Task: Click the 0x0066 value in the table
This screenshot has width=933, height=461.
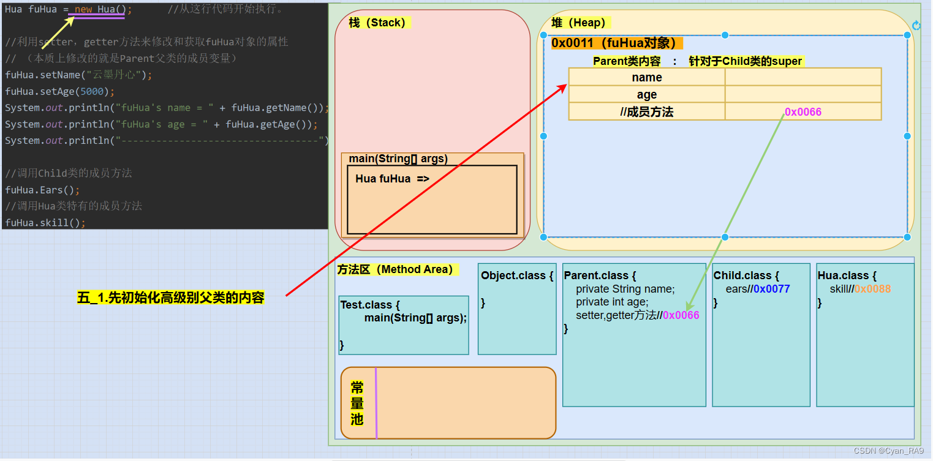Action: [803, 111]
